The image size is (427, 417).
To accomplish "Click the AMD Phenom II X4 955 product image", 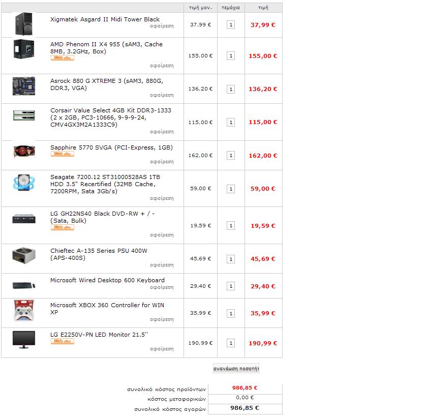I will click(x=24, y=49).
